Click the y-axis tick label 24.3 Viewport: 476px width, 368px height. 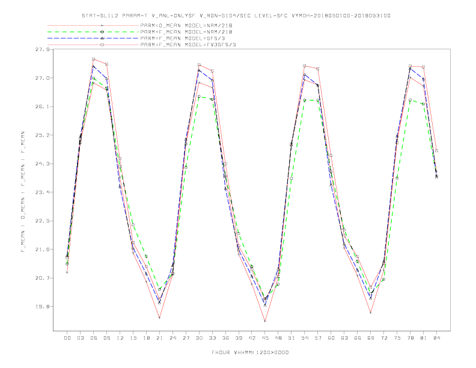(x=42, y=164)
